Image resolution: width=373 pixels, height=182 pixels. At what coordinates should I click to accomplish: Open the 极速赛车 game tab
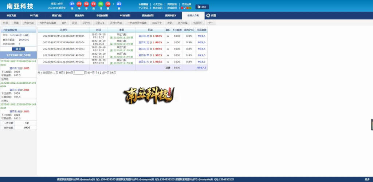point(79,15)
